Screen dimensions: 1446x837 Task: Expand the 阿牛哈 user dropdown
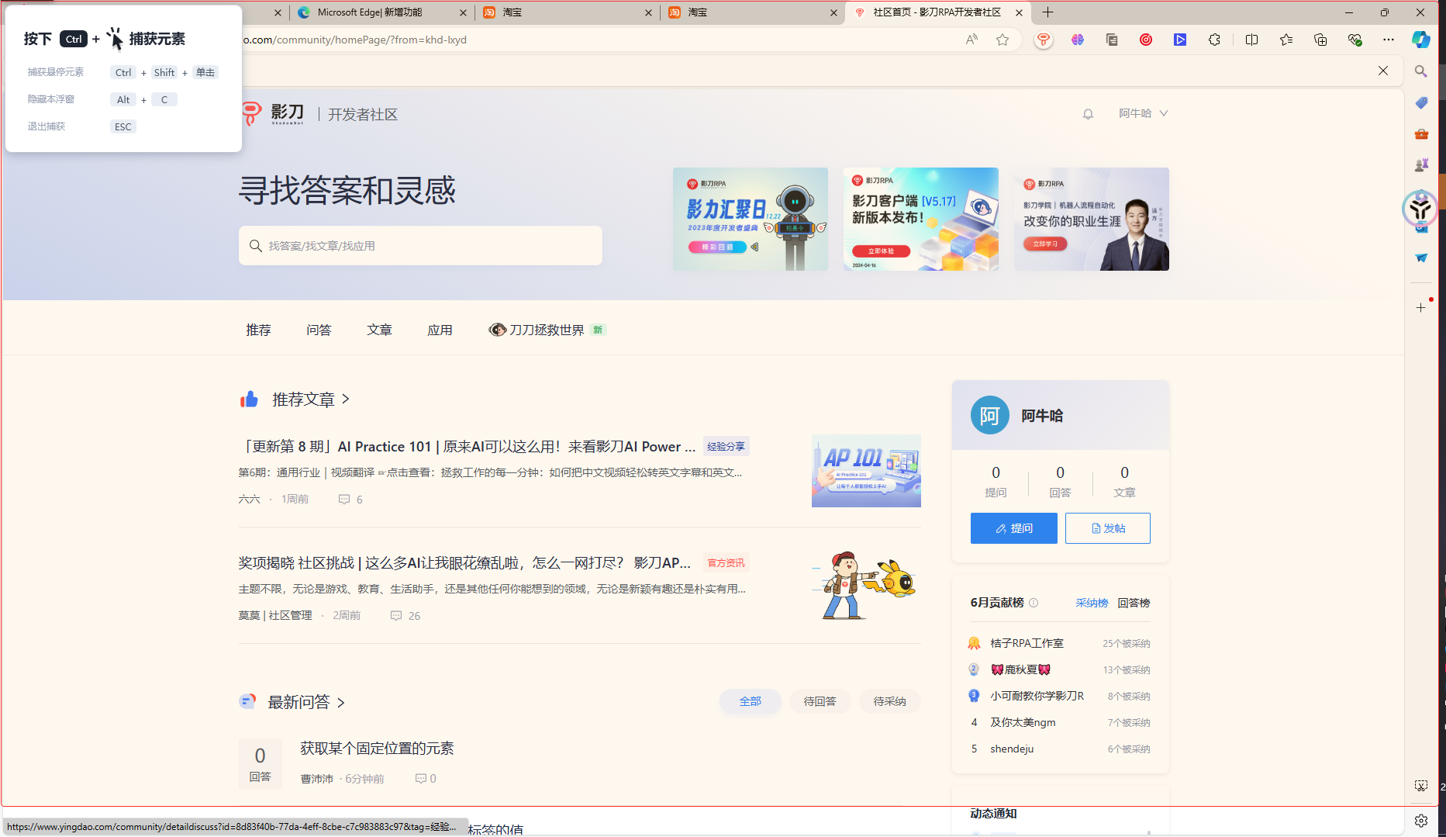pos(1143,113)
